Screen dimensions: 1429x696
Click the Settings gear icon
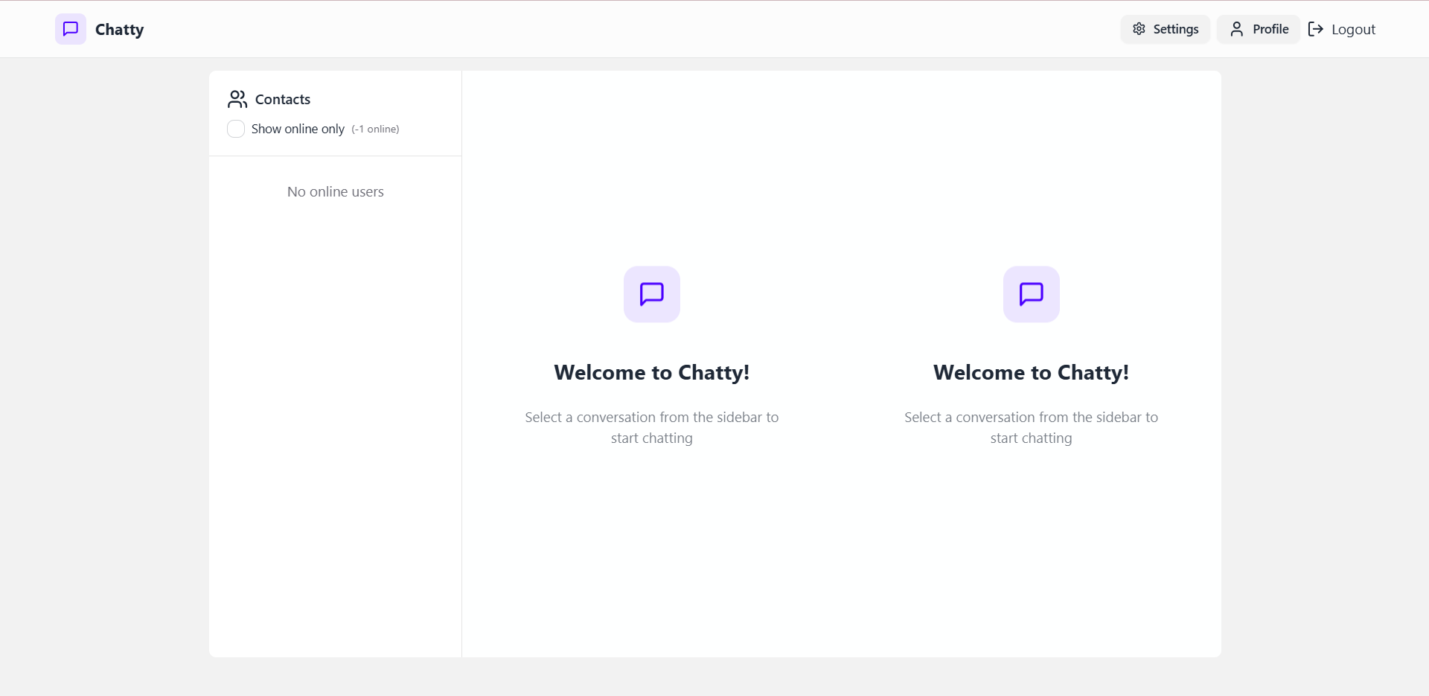point(1139,29)
